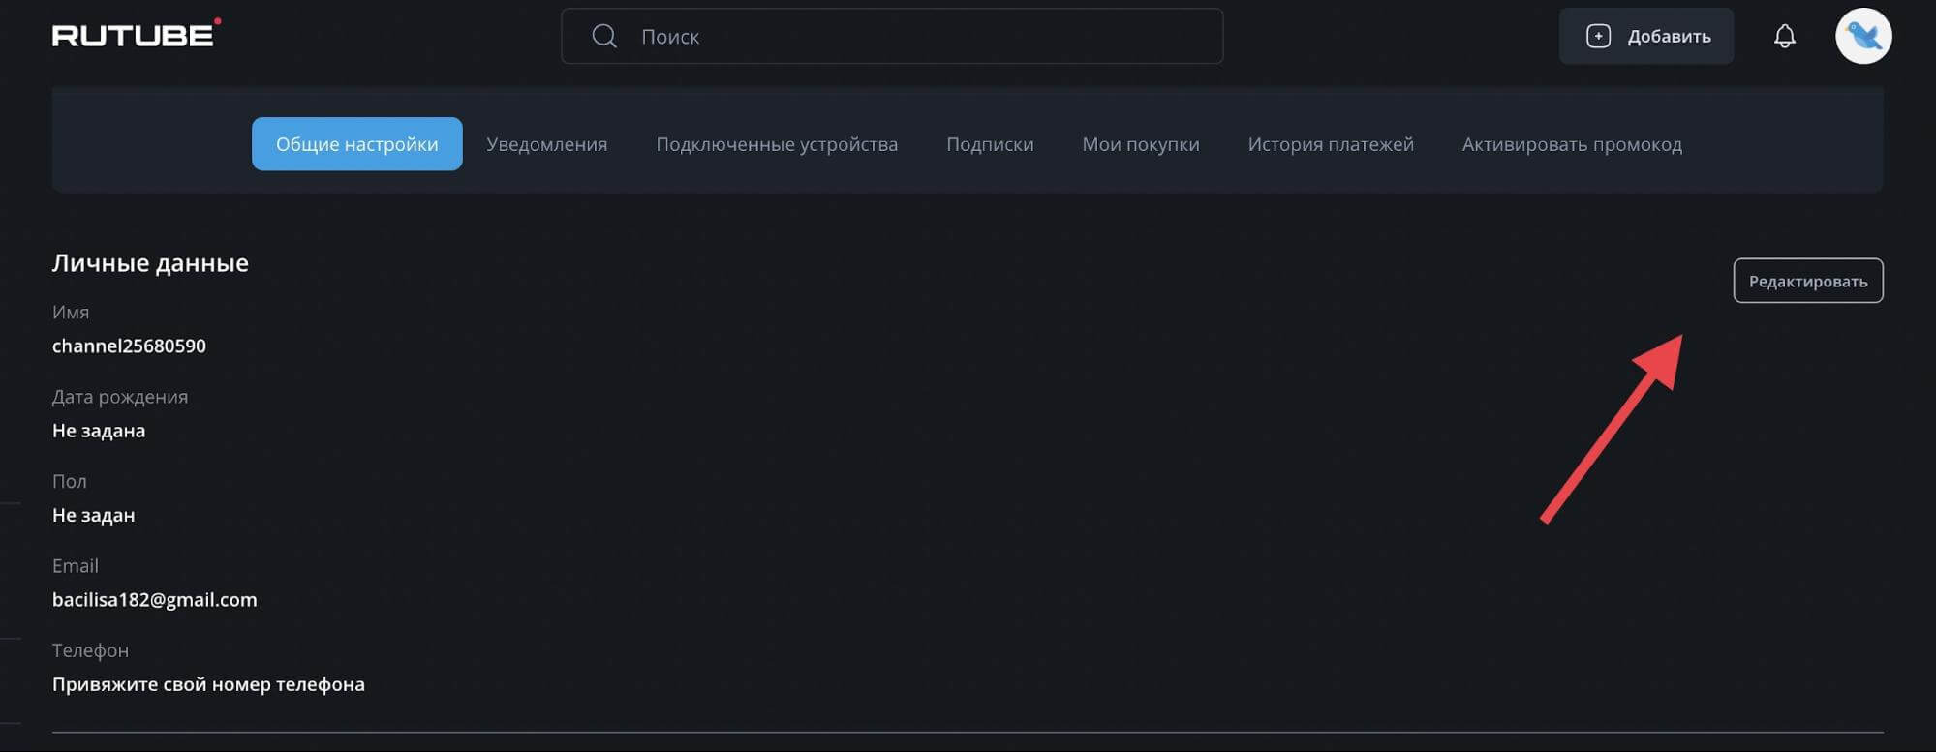Open the user profile avatar
This screenshot has width=1936, height=752.
[x=1862, y=37]
